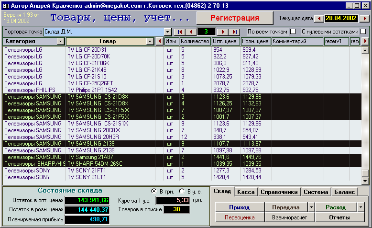372x228 pixels.
Task: Open the Система tab
Action: pyautogui.click(x=316, y=192)
